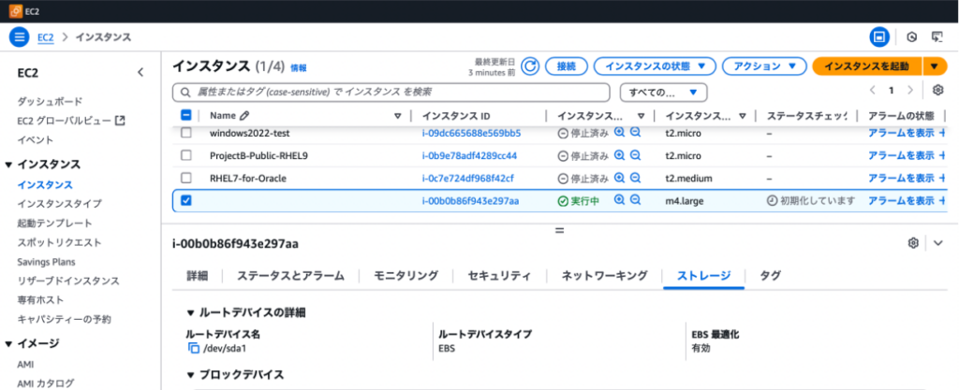959x390 pixels.
Task: Click the CloudShell icon in header
Action: pyautogui.click(x=937, y=37)
